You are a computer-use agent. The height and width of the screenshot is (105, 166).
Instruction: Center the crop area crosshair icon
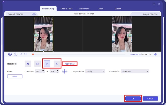point(64,71)
